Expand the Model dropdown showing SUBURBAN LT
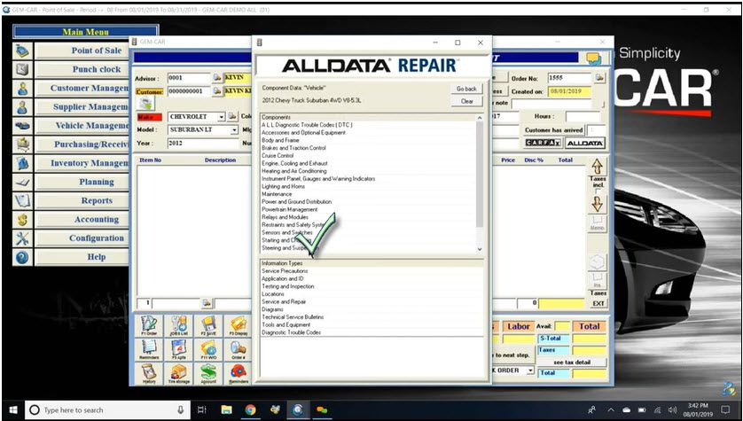Screen dimensions: 743x421 pos(234,129)
